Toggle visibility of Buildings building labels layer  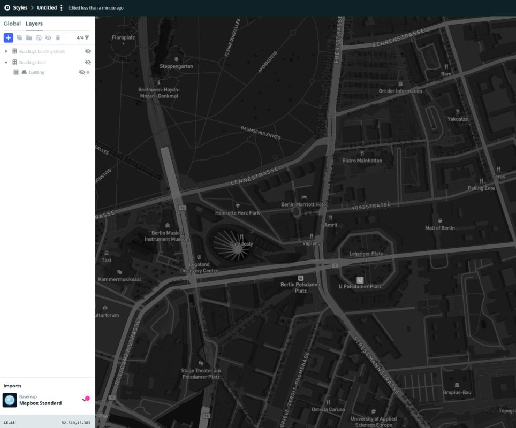[x=88, y=51]
